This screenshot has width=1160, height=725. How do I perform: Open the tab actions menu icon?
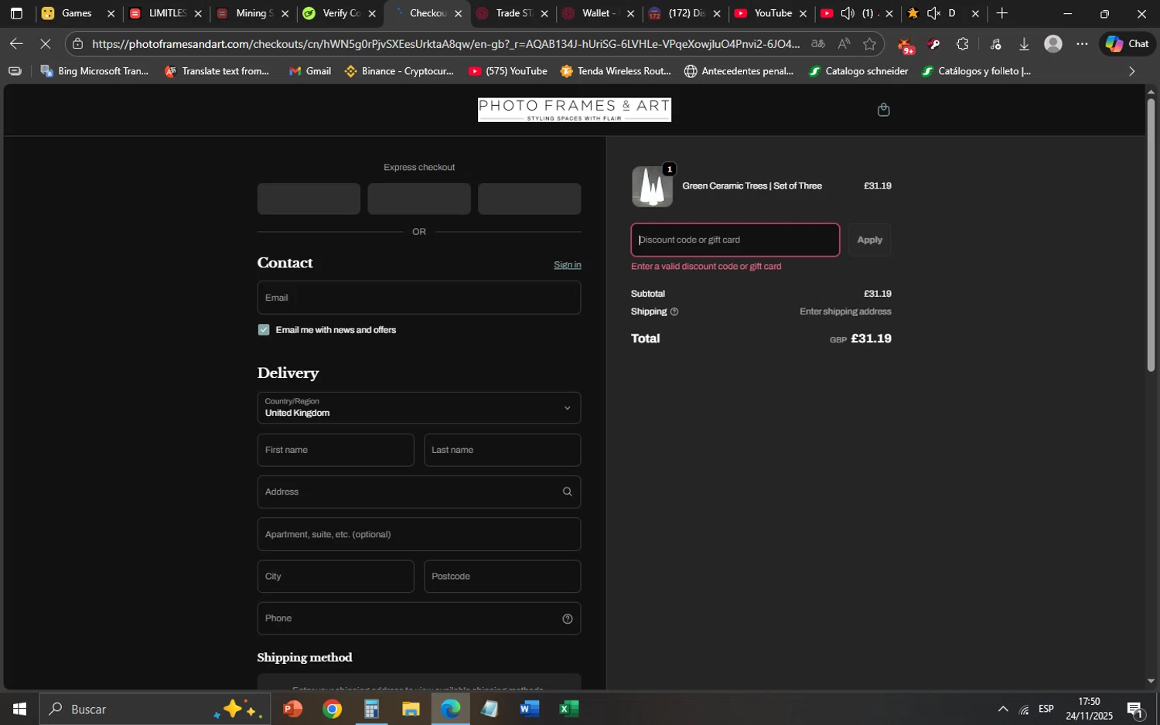tap(16, 13)
